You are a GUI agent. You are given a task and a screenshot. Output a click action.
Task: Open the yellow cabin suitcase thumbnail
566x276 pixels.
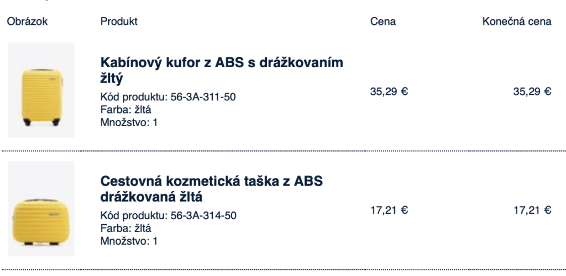pos(41,90)
